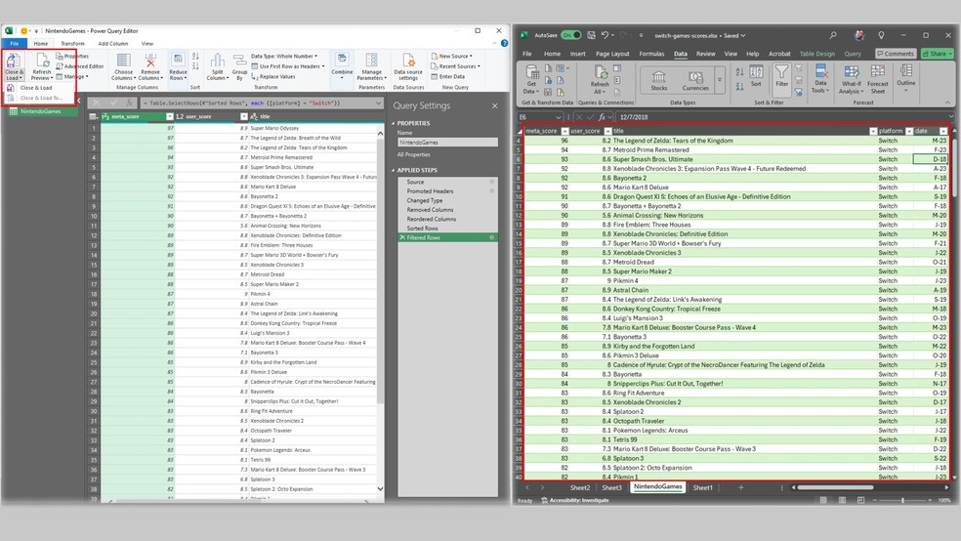Image resolution: width=961 pixels, height=541 pixels.
Task: Select the Sheet2 worksheet tab
Action: [x=579, y=486]
